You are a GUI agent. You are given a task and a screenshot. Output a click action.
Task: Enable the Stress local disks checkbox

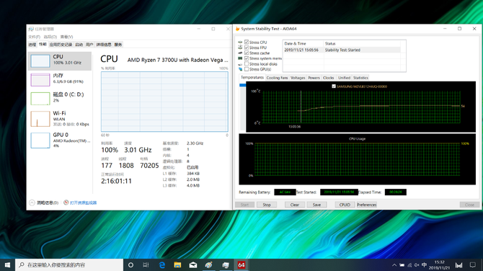click(x=247, y=63)
